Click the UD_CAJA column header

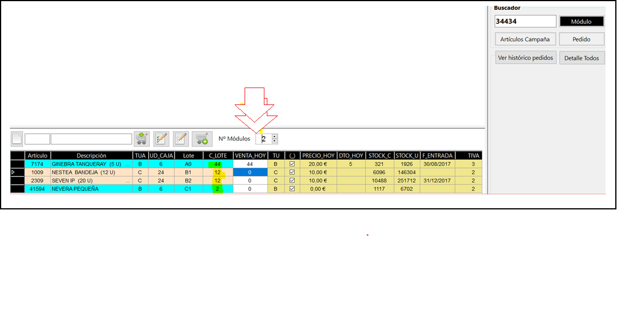coord(161,155)
